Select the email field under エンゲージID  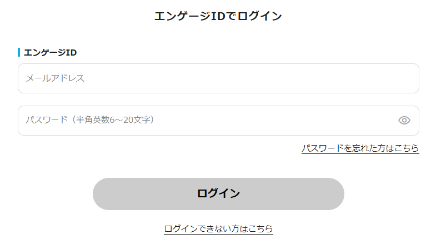(x=218, y=78)
